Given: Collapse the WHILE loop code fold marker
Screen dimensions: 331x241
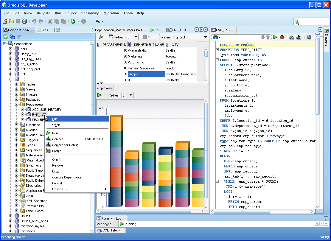Looking at the screenshot, I should tap(217, 181).
